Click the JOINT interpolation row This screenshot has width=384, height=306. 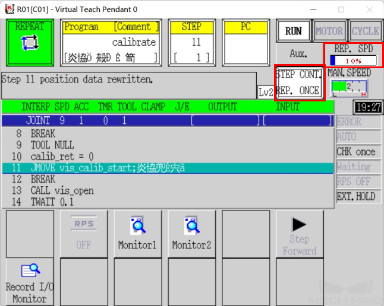168,120
